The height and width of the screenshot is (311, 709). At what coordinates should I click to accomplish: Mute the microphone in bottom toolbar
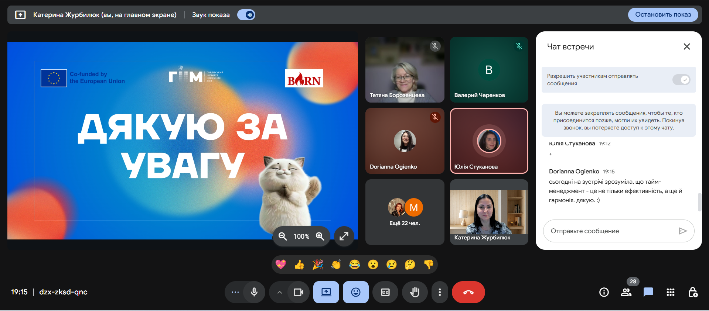tap(254, 292)
